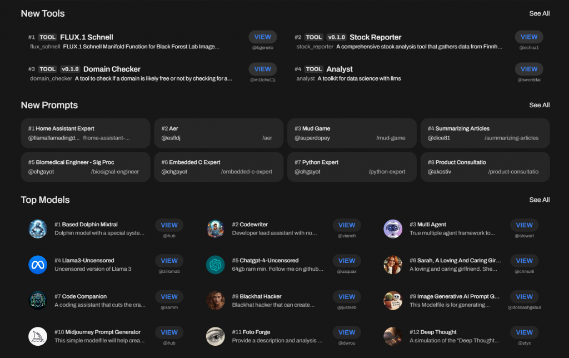
Task: Click the @echoa1 author handle
Action: pos(529,48)
